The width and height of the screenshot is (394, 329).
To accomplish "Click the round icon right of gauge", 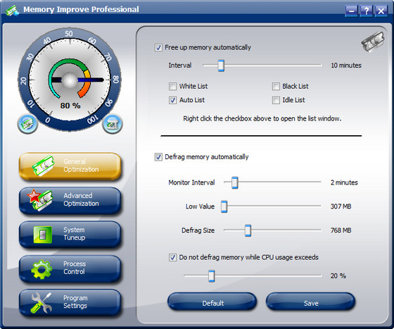I will (x=113, y=124).
